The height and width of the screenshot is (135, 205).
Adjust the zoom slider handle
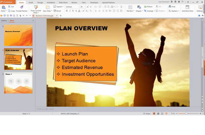tap(186, 114)
